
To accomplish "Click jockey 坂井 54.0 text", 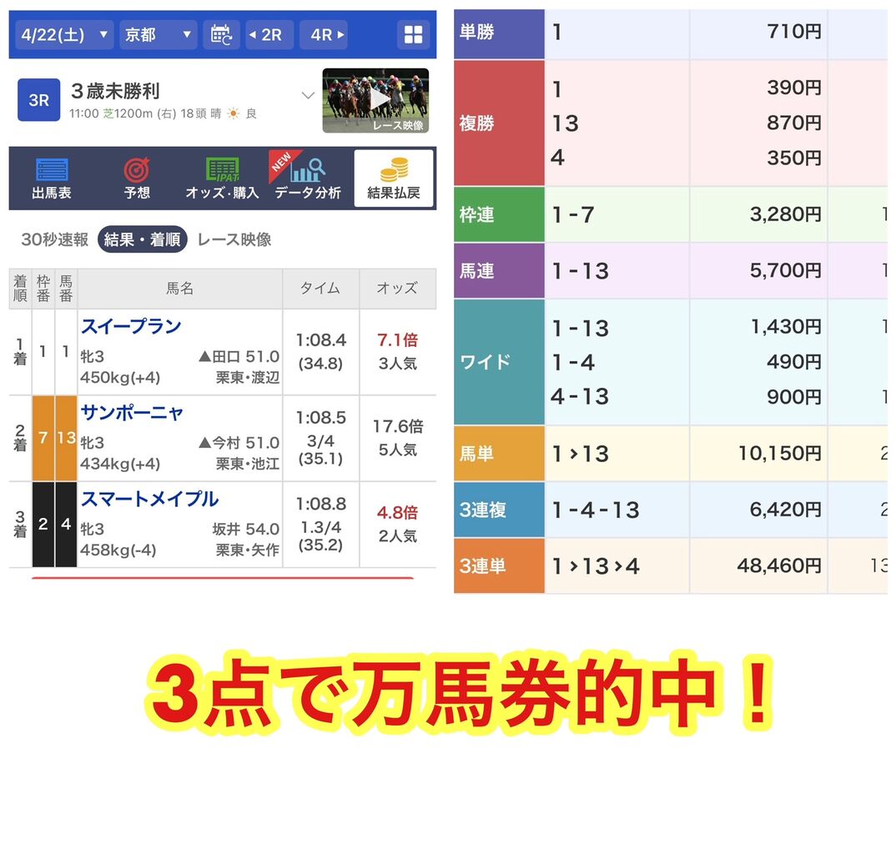I will pyautogui.click(x=246, y=530).
